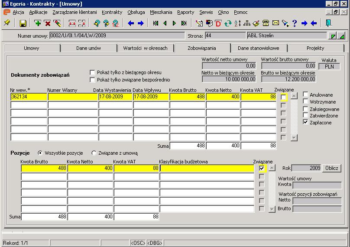Click the flashlight search icon
The height and width of the screenshot is (247, 350).
(x=285, y=23)
